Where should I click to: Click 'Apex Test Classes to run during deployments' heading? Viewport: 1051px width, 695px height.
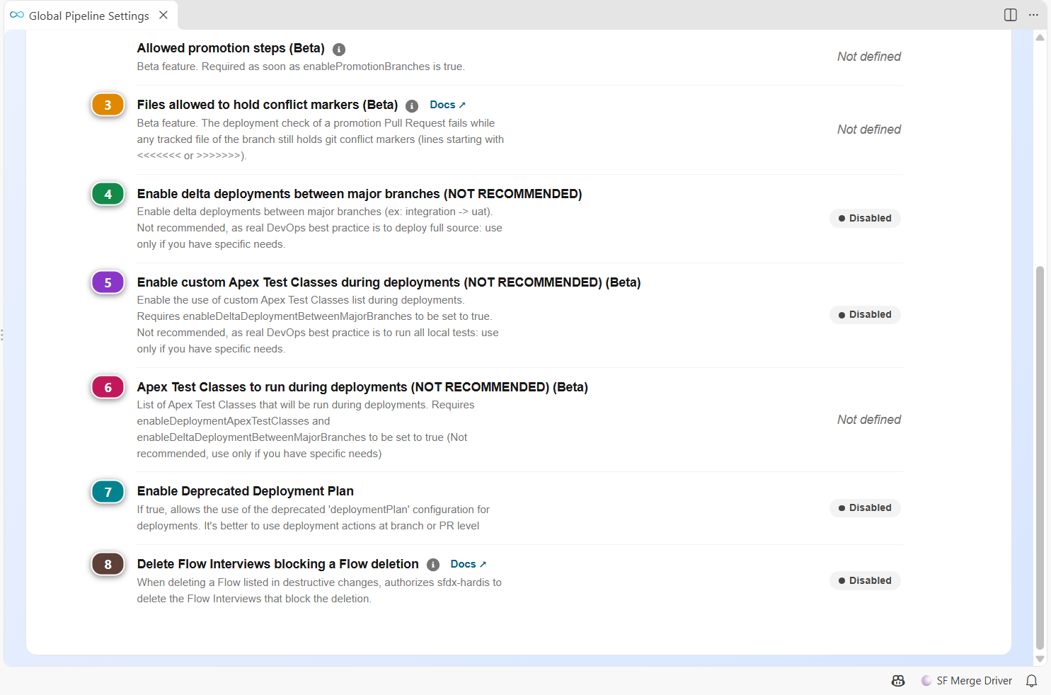pos(362,387)
